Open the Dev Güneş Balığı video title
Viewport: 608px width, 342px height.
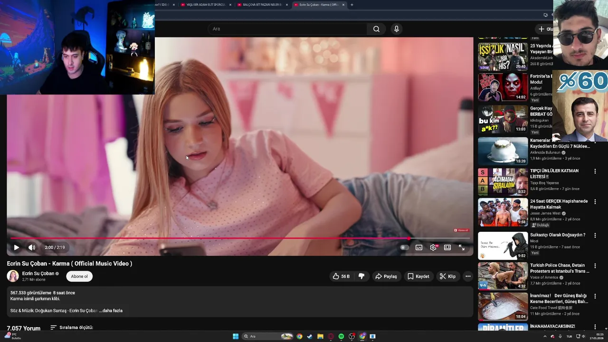click(559, 299)
